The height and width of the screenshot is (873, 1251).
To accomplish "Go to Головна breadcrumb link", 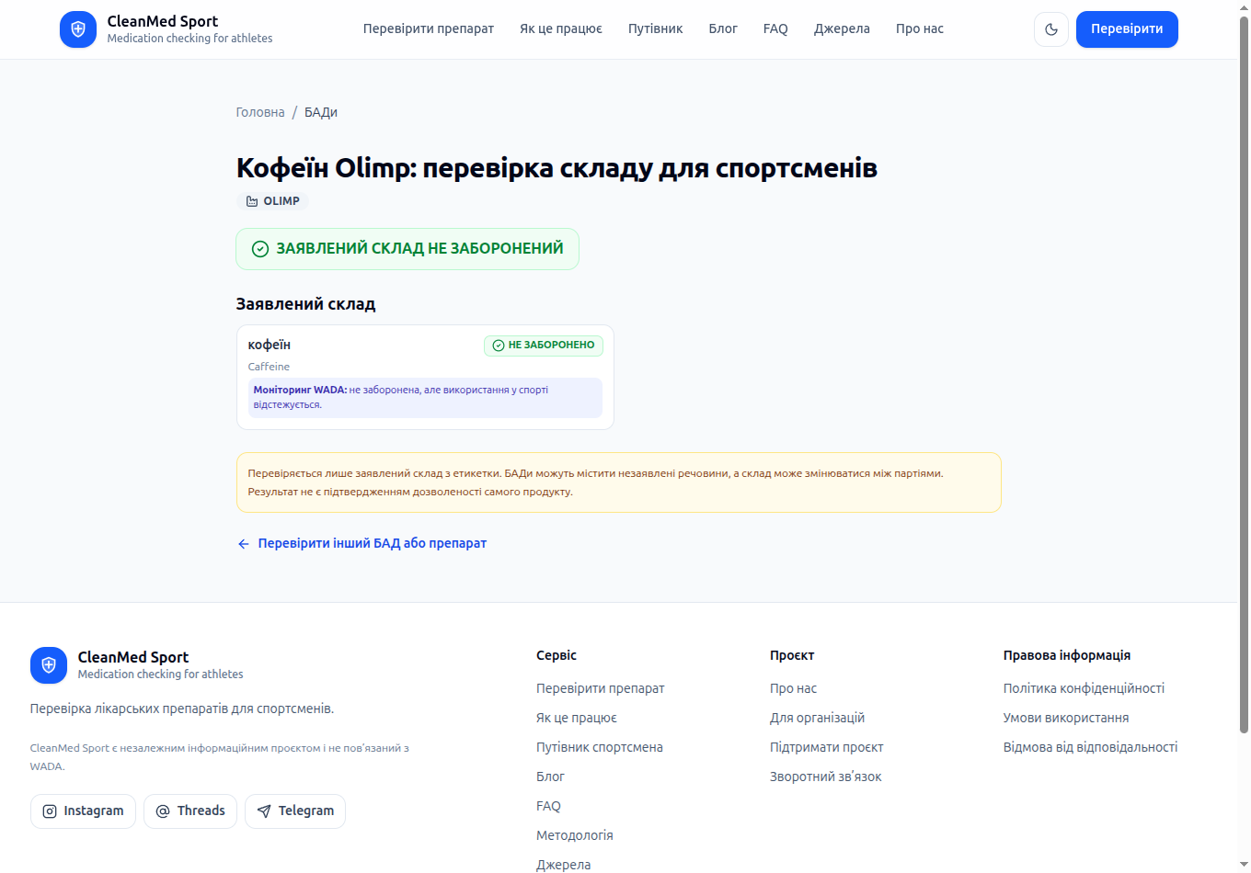I will (260, 112).
